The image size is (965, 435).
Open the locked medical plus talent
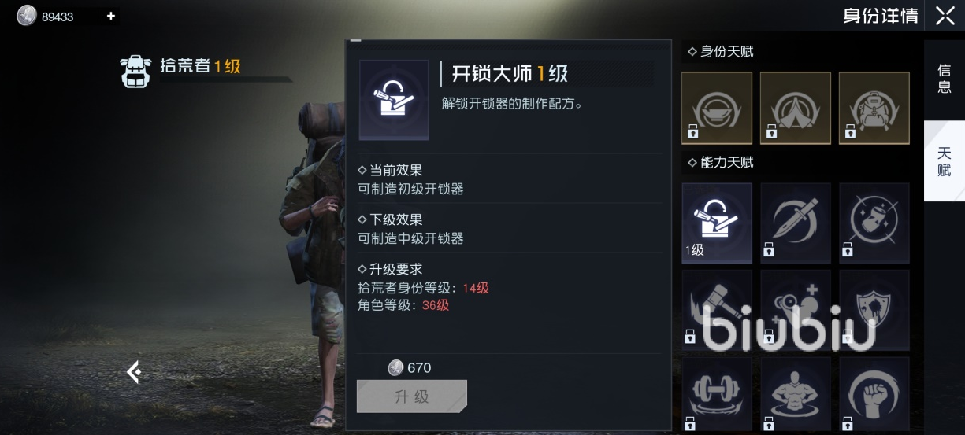[x=796, y=310]
